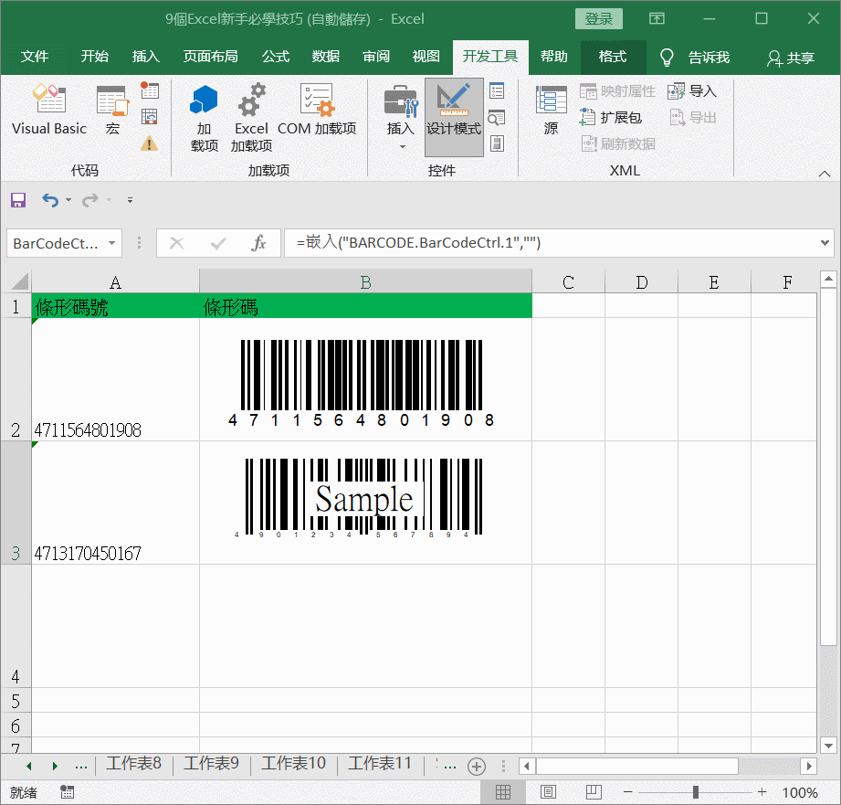
Task: Open Excel 加载项 add-ins dialog
Action: click(251, 118)
